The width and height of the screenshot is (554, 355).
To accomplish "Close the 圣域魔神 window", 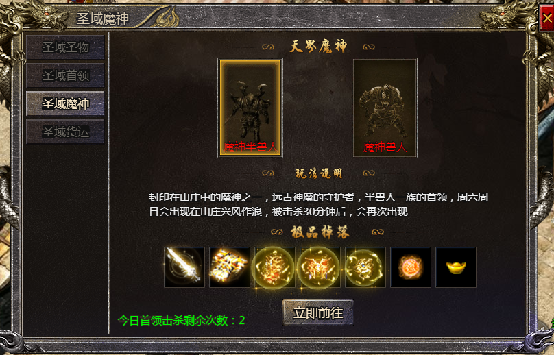I will coord(546,18).
